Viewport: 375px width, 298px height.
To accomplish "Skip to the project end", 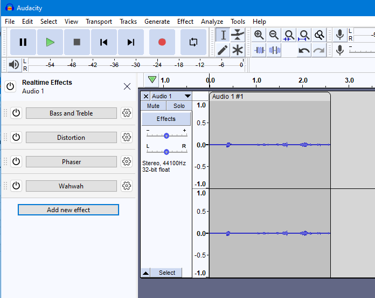I will 131,42.
